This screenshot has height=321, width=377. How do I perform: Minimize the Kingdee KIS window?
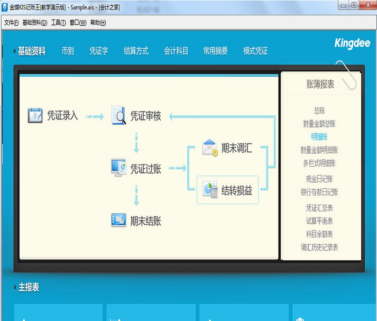point(344,5)
